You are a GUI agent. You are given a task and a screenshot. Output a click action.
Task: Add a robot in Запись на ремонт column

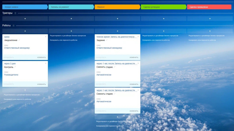71,31
